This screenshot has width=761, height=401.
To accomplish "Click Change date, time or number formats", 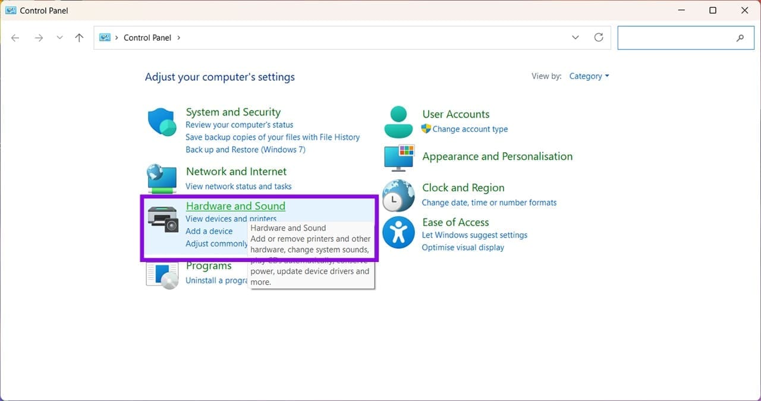I will [x=489, y=203].
